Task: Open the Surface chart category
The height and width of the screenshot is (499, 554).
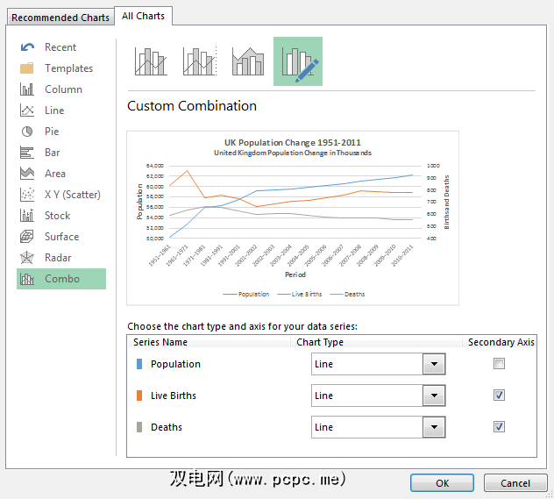Action: tap(61, 237)
